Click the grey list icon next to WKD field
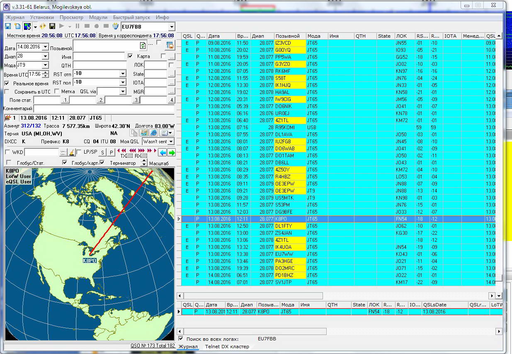 pyautogui.click(x=63, y=152)
